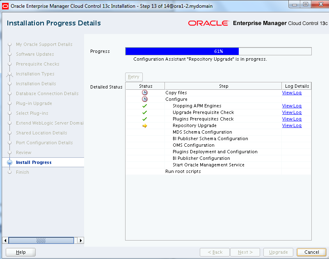Open View Log for Plugins Prerequisites Check
The image size is (329, 259).
click(292, 119)
